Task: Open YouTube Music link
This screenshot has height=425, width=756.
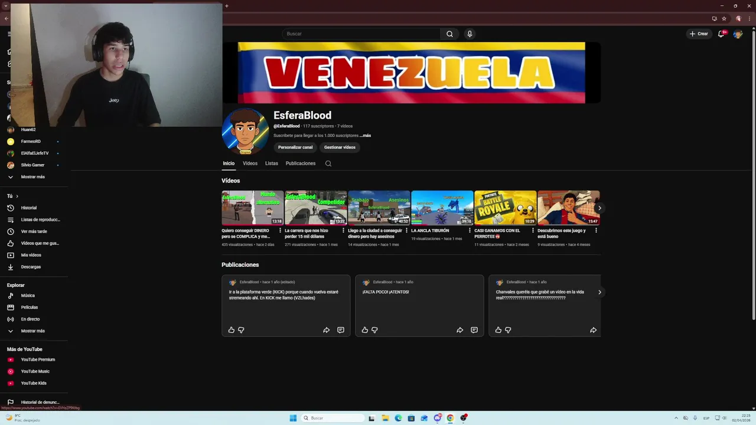Action: click(34, 371)
